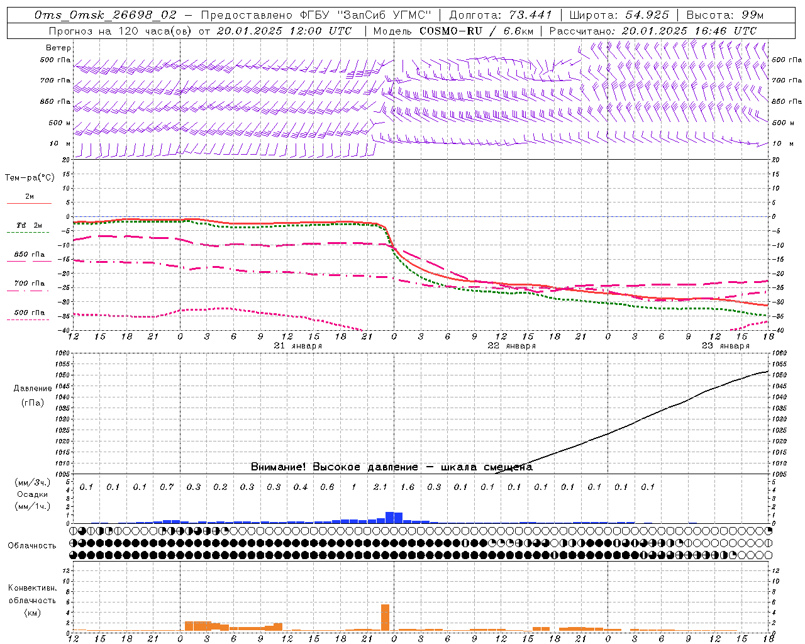Click the '700 гПа' temperature legend entry
Viewport: 805px width, 644px height.
[30, 284]
